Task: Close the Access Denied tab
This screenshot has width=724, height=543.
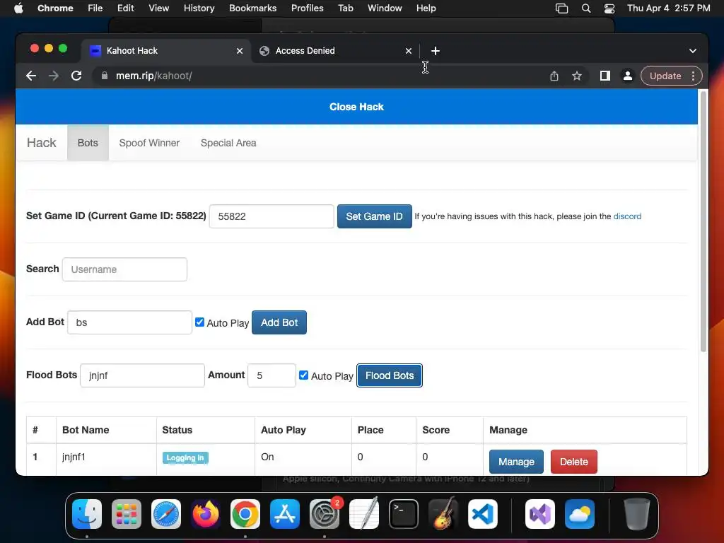Action: pyautogui.click(x=409, y=51)
